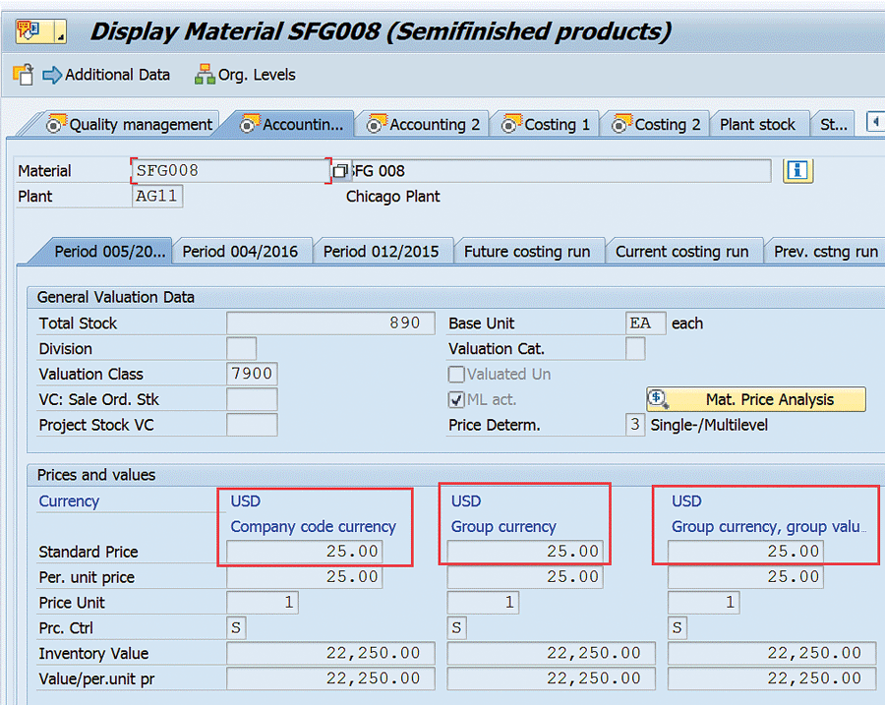885x705 pixels.
Task: Open the Plant stock tab
Action: (x=757, y=125)
